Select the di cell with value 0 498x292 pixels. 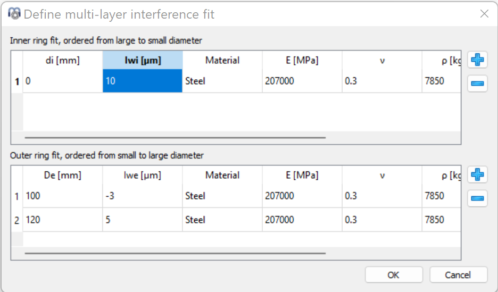tap(63, 81)
